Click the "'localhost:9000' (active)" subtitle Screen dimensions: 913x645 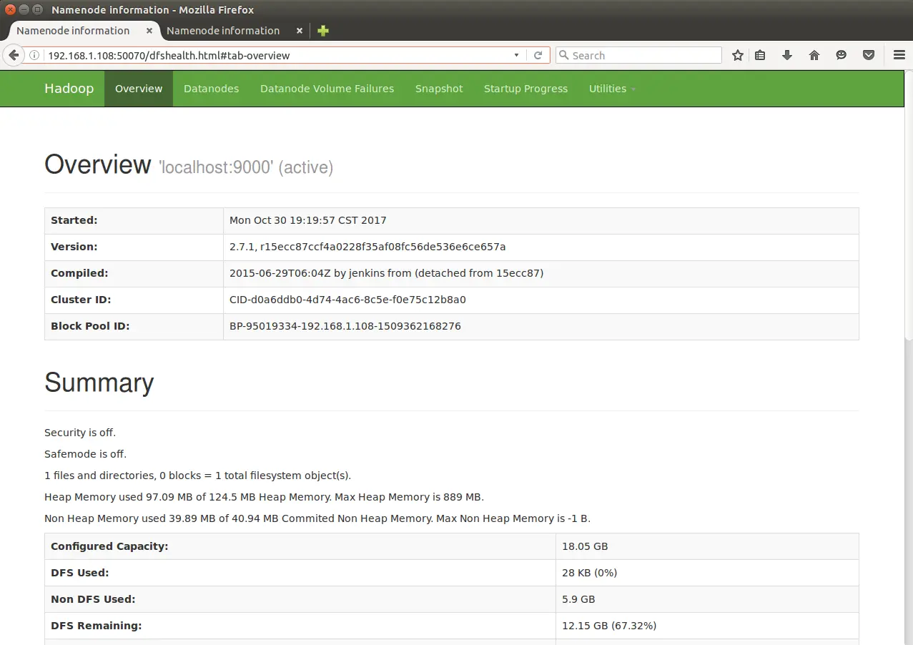click(x=246, y=167)
